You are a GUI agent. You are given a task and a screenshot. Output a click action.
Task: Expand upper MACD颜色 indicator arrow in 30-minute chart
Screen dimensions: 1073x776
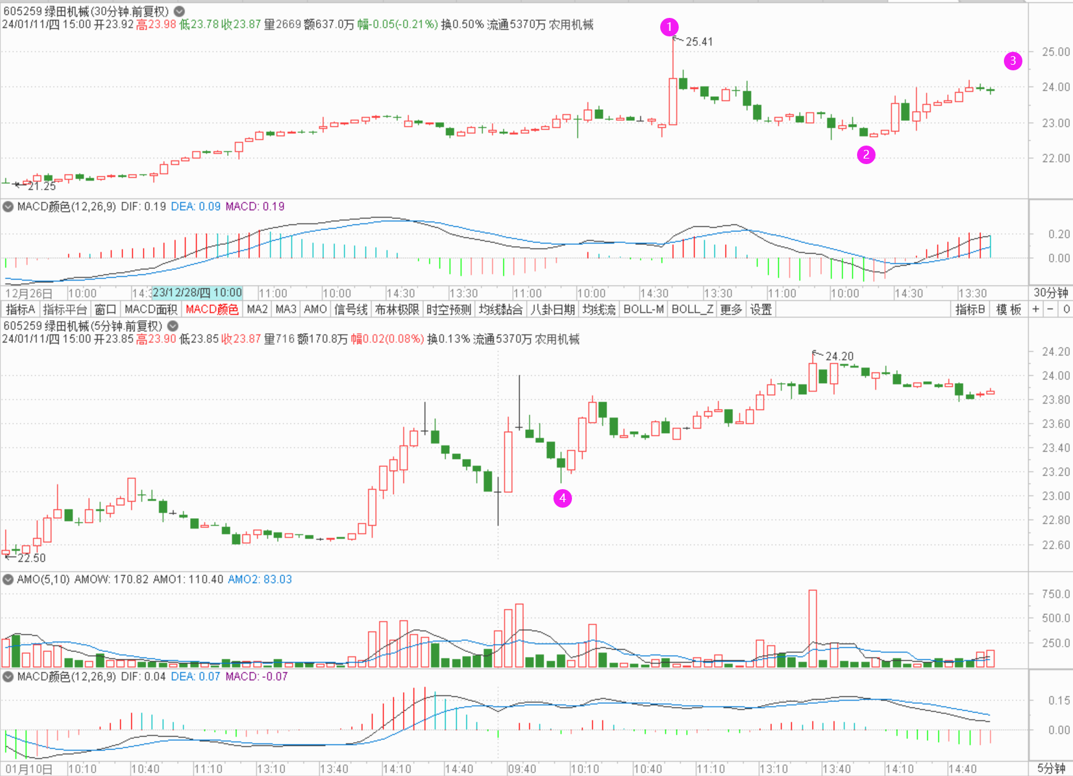pyautogui.click(x=8, y=207)
